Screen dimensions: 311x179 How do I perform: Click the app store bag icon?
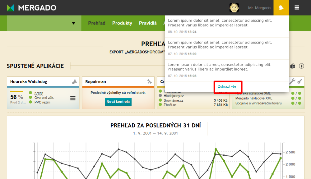click(293, 66)
